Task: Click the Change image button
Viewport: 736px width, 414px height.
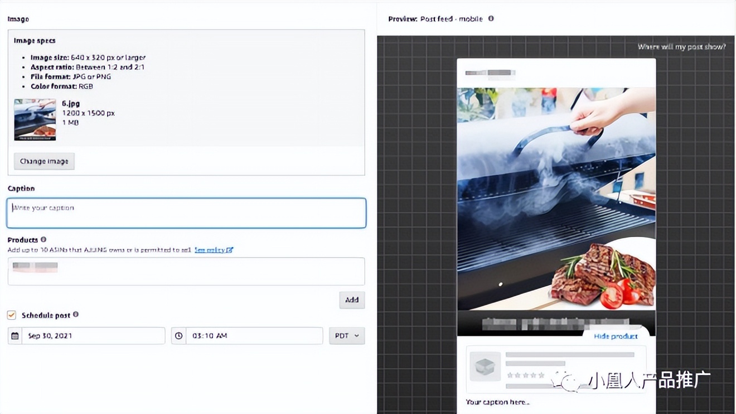Action: click(44, 161)
